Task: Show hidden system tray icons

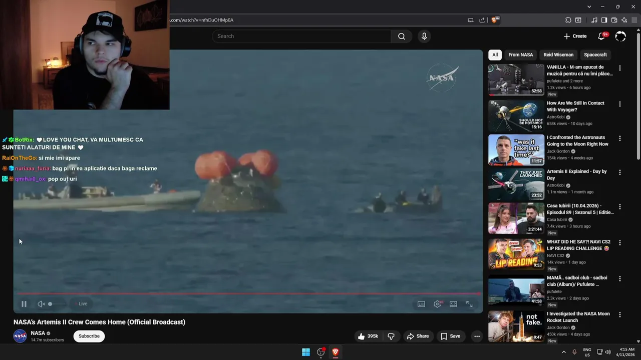Action: (563, 352)
